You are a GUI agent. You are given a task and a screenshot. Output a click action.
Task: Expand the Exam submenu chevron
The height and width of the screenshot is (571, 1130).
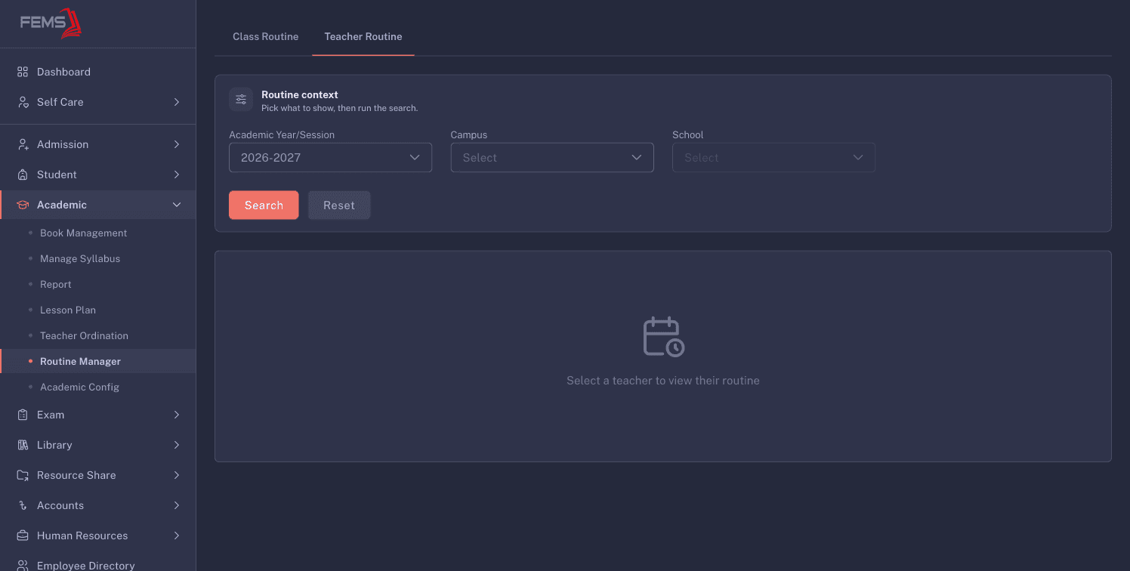coord(177,415)
